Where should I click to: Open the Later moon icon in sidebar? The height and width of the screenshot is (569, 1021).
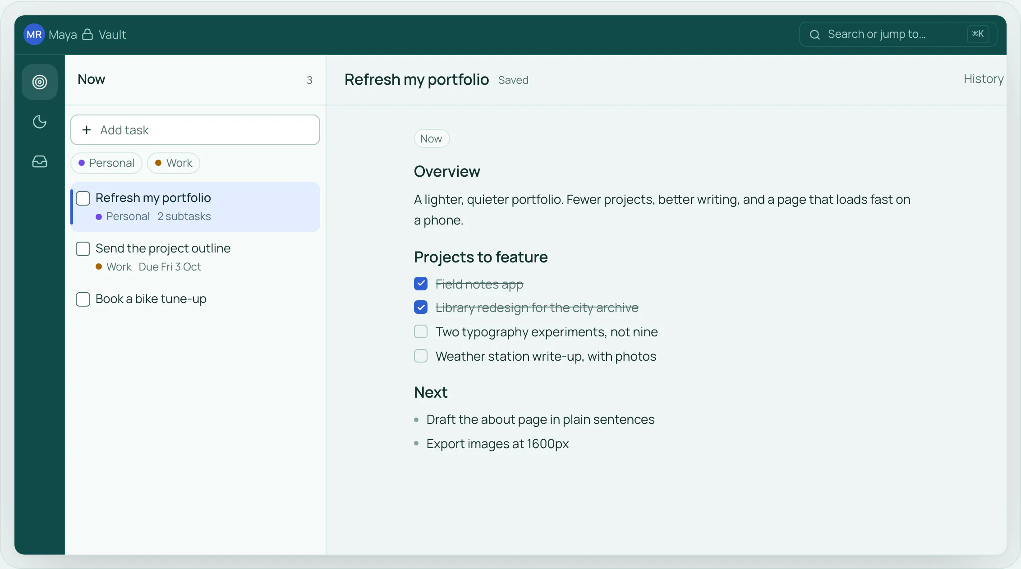[40, 122]
